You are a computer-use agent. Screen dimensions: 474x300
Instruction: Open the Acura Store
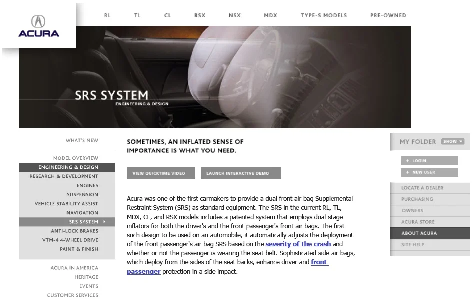coord(430,222)
